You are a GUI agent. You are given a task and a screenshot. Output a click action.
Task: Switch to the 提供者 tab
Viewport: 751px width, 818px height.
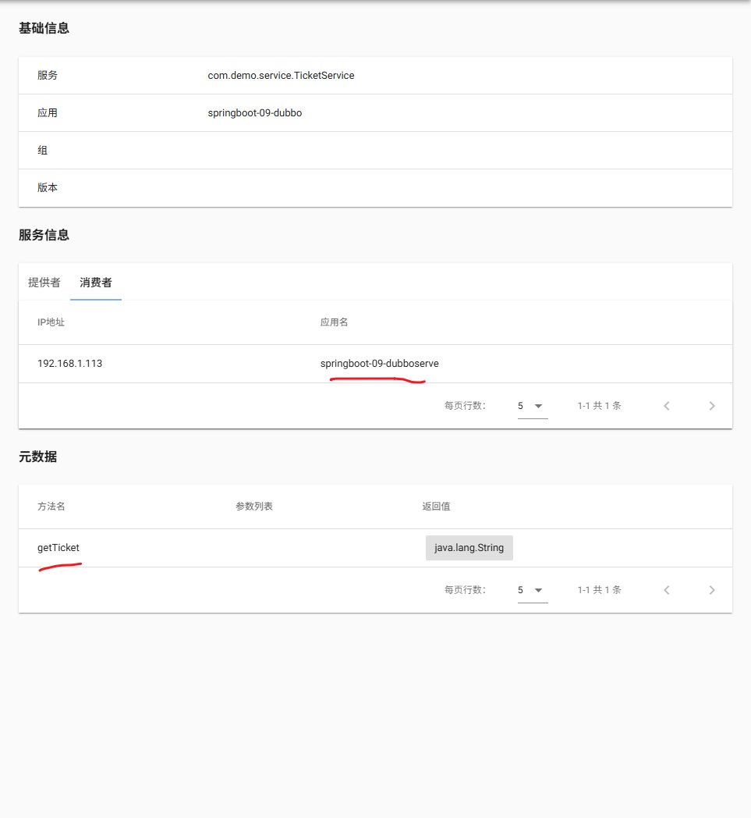click(x=44, y=283)
